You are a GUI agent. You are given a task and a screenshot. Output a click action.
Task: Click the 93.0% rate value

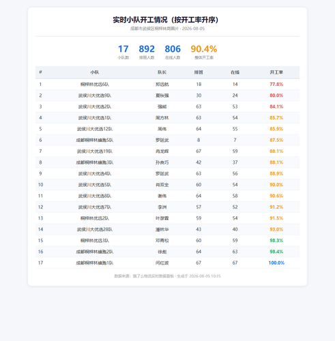(276, 229)
